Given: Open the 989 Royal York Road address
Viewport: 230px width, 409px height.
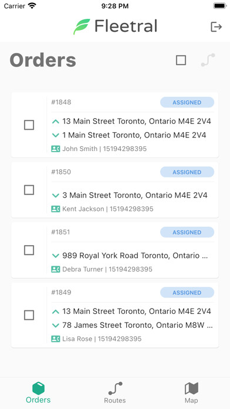Looking at the screenshot, I should pos(135,256).
